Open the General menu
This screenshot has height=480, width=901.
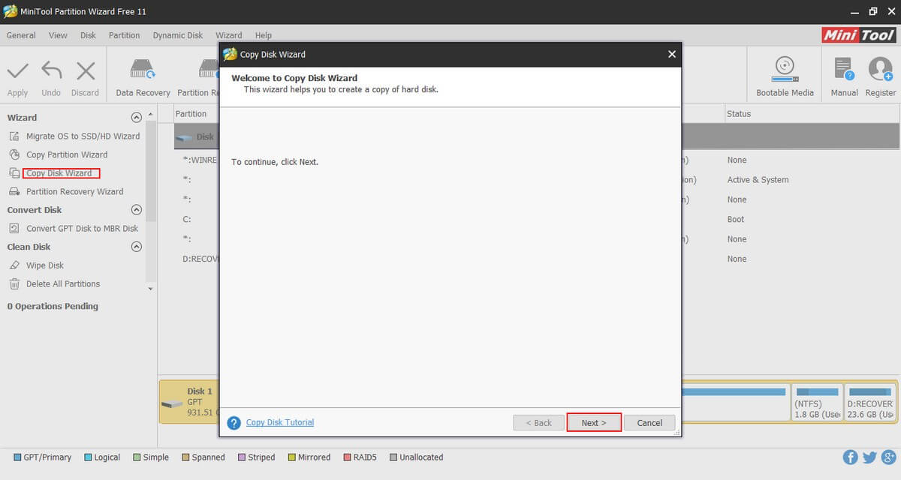click(x=21, y=35)
